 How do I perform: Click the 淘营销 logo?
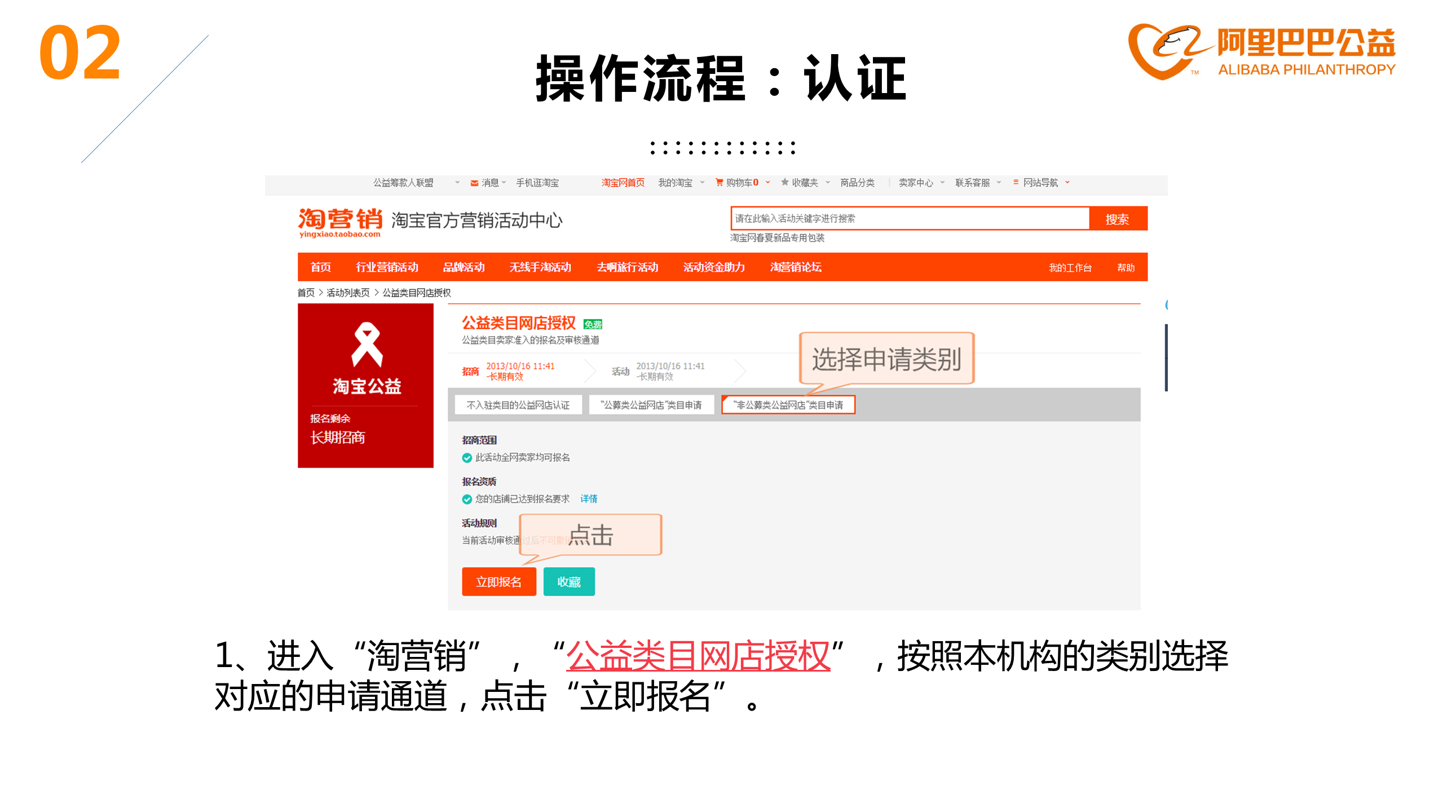[x=340, y=222]
